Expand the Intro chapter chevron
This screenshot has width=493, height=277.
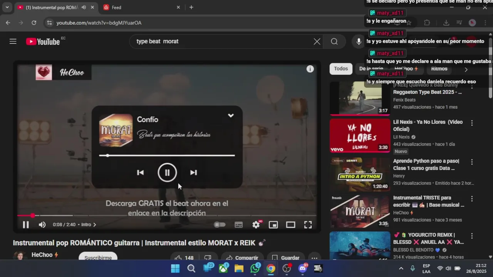point(95,225)
